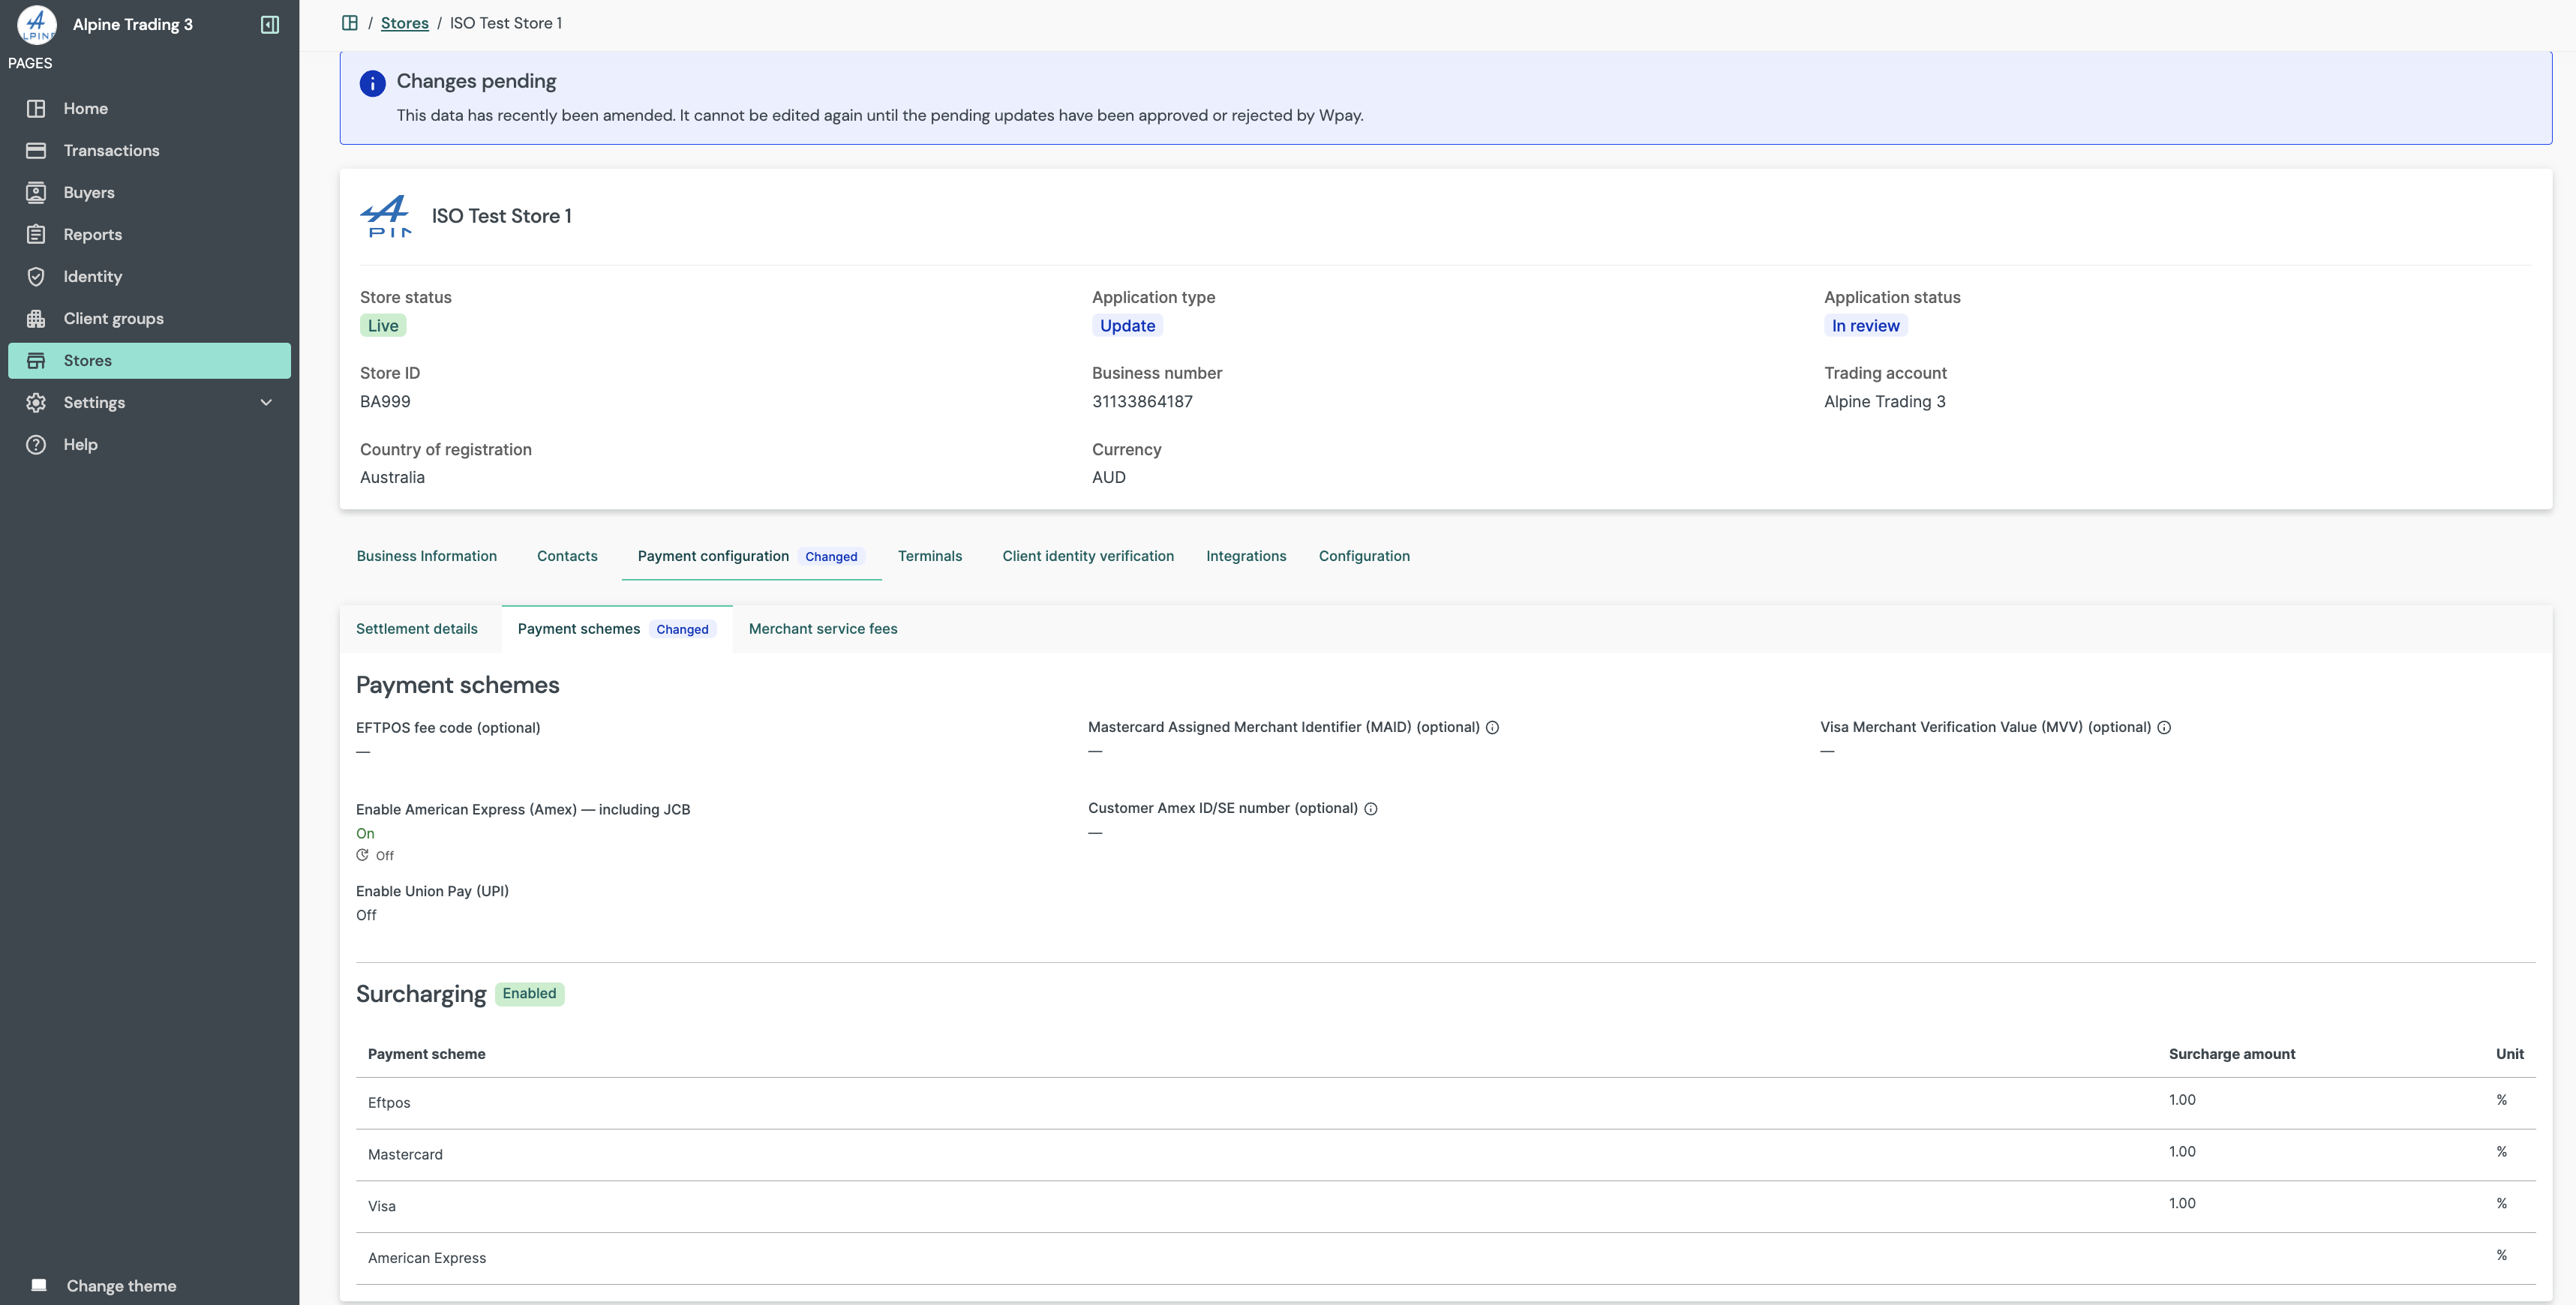Switch to the Terminals tab
Screen dimensions: 2576x1305
pyautogui.click(x=929, y=556)
